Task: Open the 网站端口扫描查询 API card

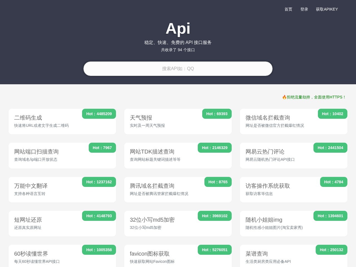Action: pos(62,155)
